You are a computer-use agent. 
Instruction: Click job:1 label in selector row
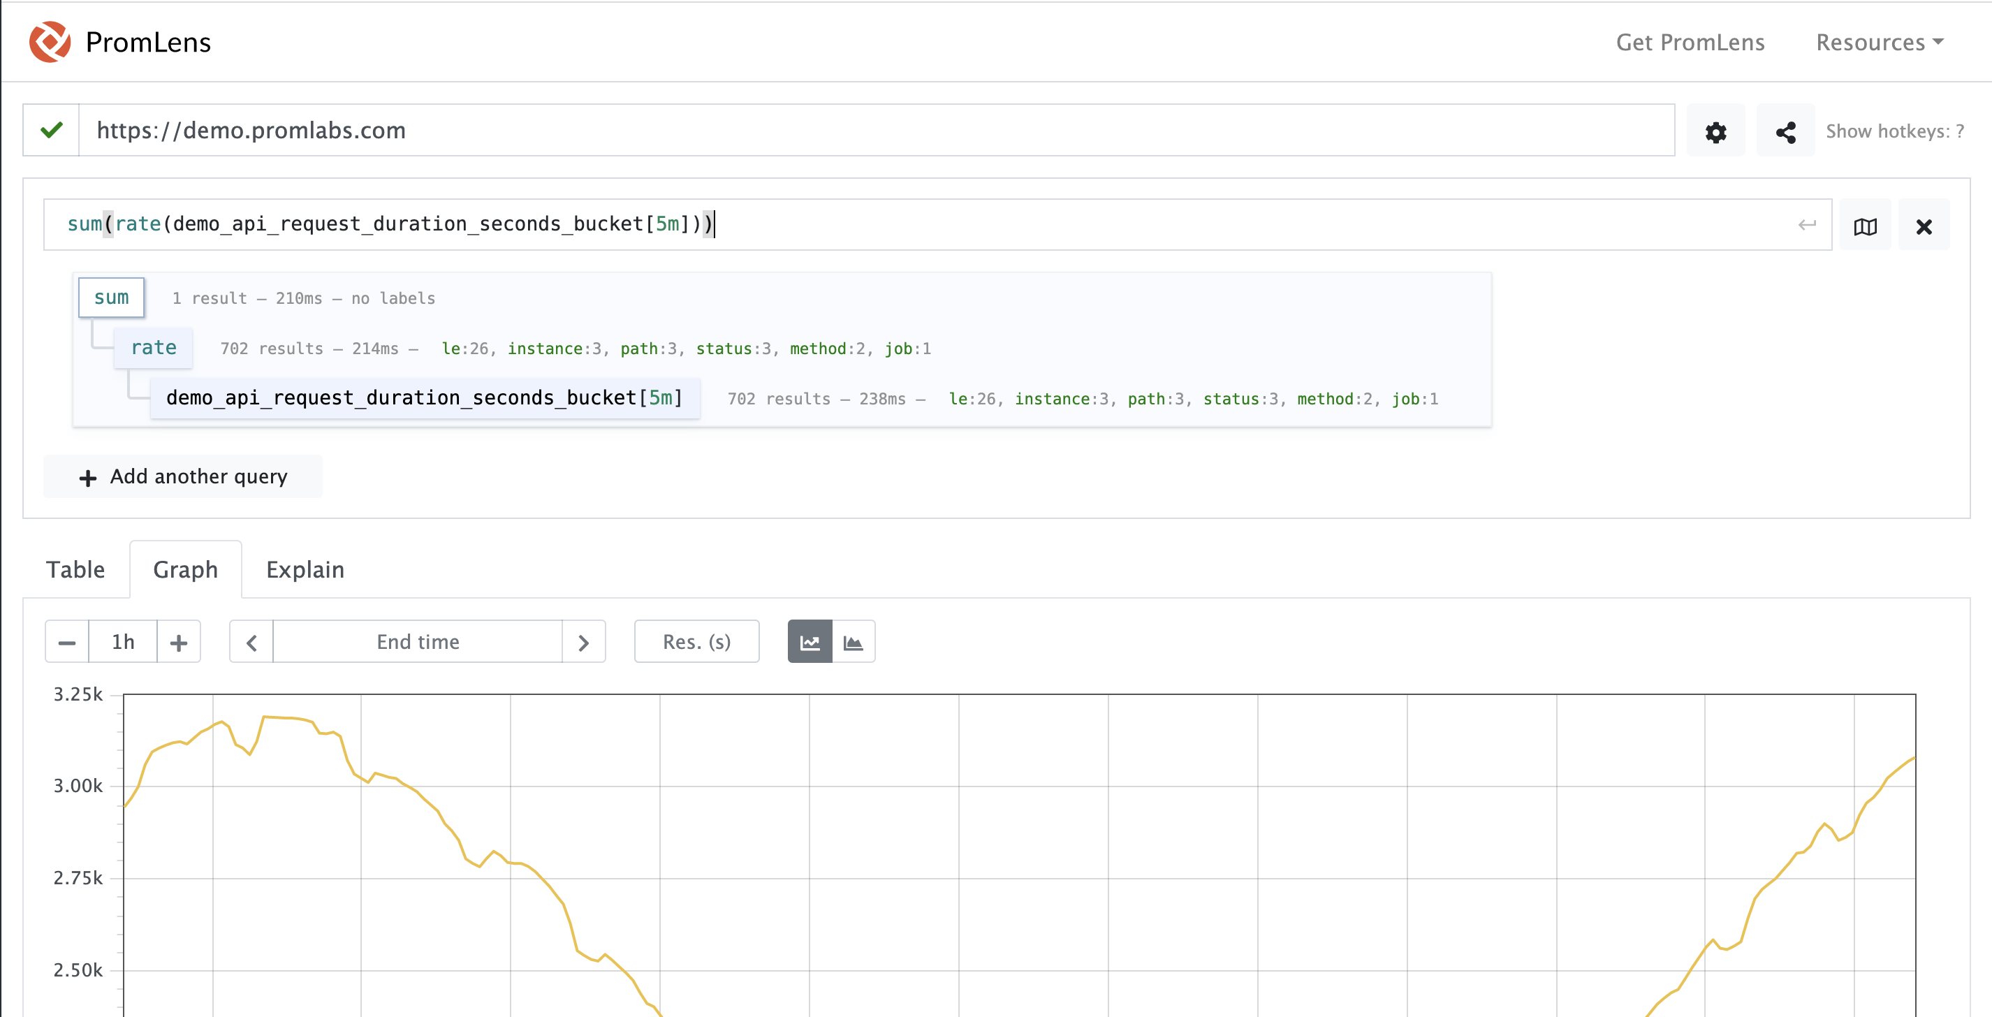coord(1415,399)
